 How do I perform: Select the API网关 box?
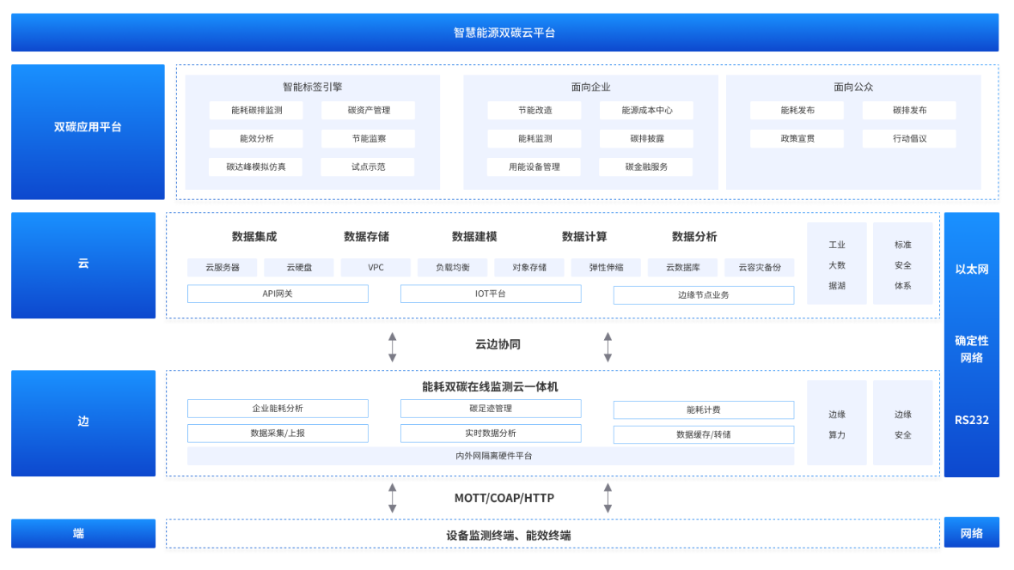(278, 294)
